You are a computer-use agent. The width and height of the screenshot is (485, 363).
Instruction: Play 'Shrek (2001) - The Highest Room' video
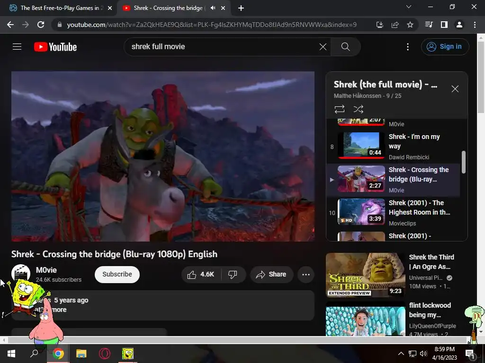pyautogui.click(x=394, y=213)
